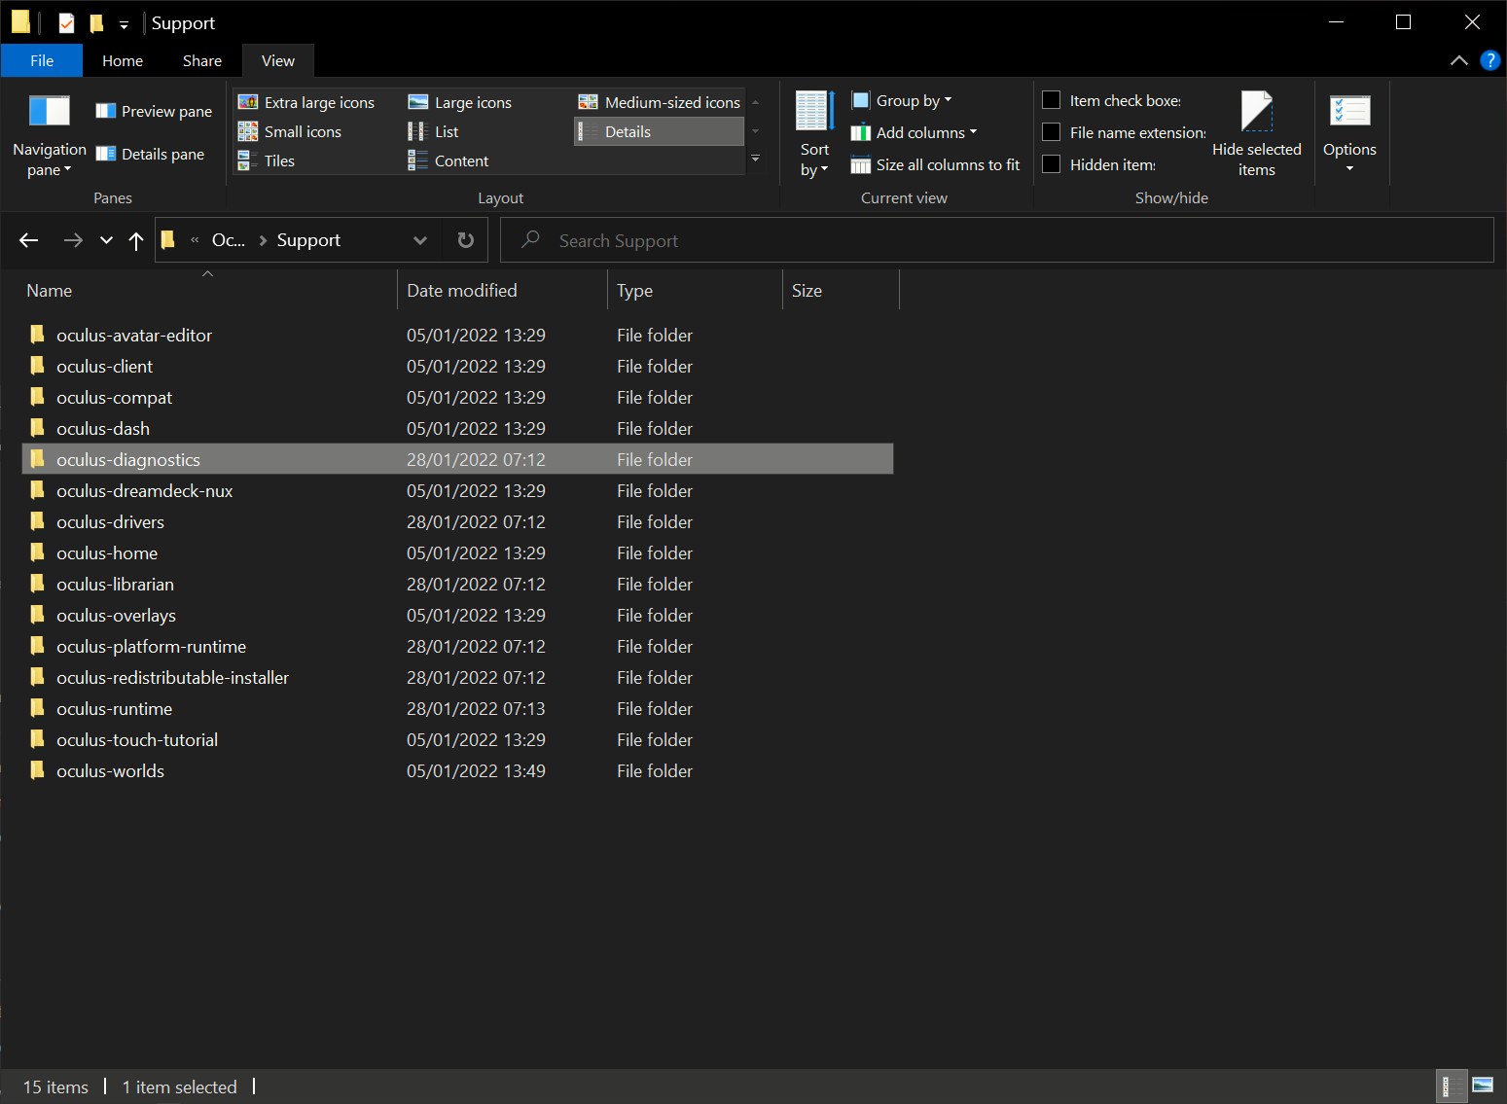Refresh the current folder view
Image resolution: width=1507 pixels, height=1104 pixels.
(466, 240)
